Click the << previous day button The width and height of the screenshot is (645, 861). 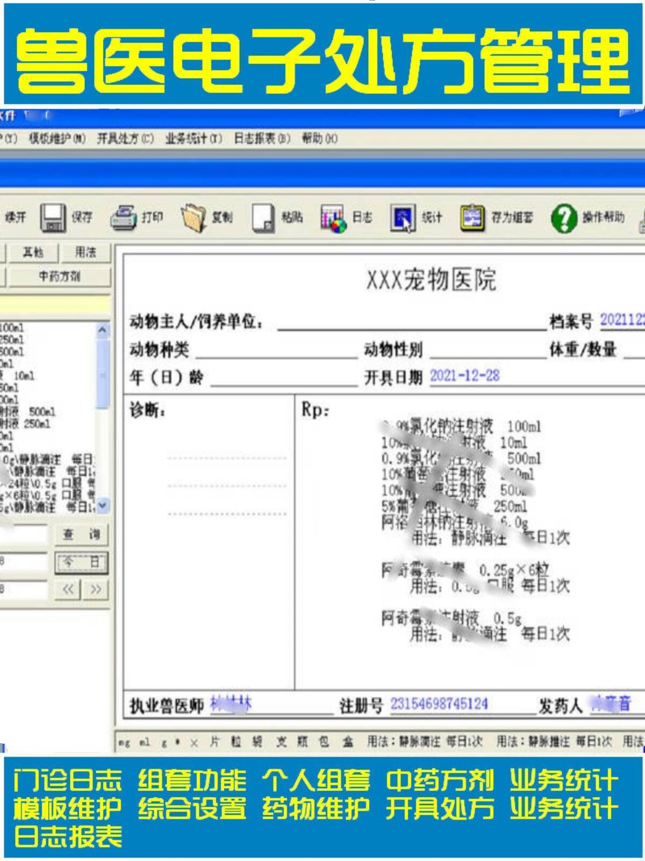coord(68,589)
